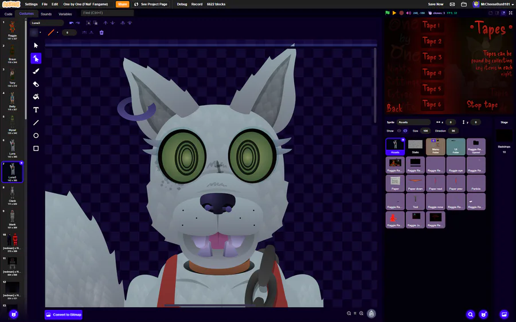Enter full screen stage mode
The width and height of the screenshot is (516, 322).
tap(511, 13)
